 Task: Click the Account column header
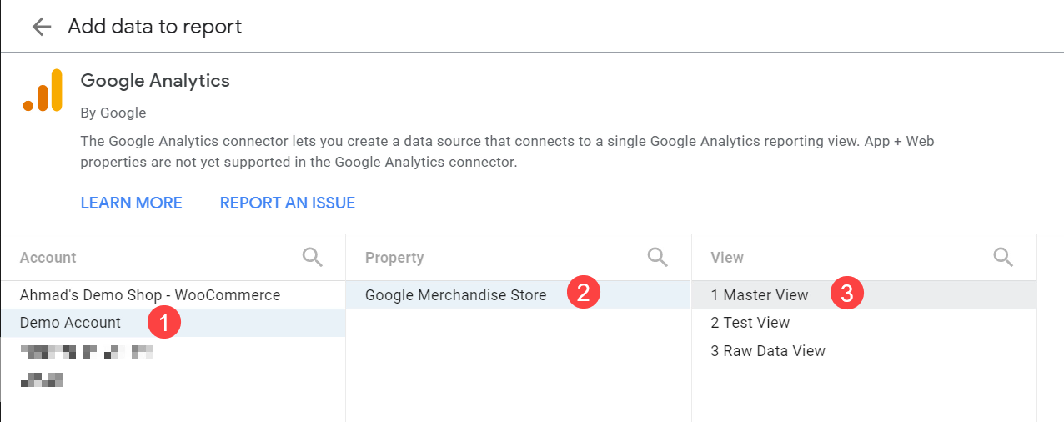pos(48,258)
